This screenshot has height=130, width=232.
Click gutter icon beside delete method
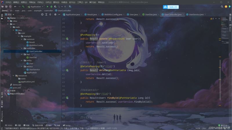click(x=67, y=70)
